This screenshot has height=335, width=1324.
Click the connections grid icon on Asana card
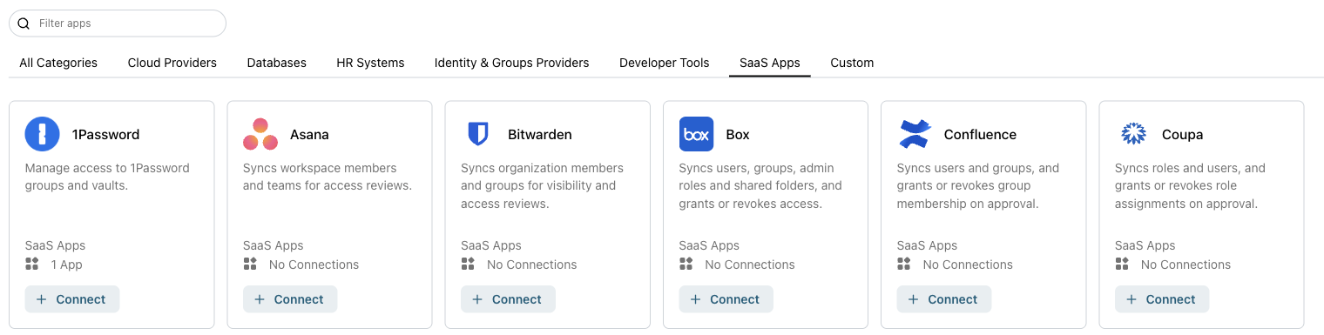coord(250,264)
